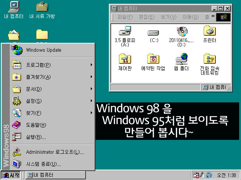Show hidden menus via the » chevron
This screenshot has height=180, width=241.
[x=213, y=16]
